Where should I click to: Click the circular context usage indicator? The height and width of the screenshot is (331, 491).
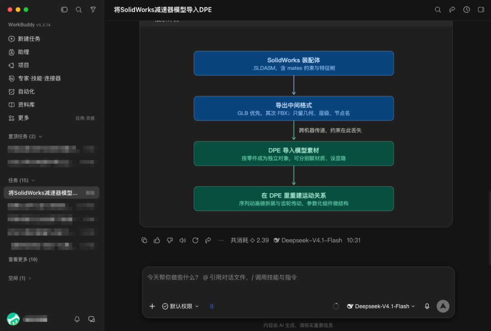click(x=336, y=306)
